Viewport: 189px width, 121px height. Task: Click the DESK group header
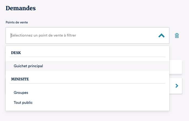[16, 53]
